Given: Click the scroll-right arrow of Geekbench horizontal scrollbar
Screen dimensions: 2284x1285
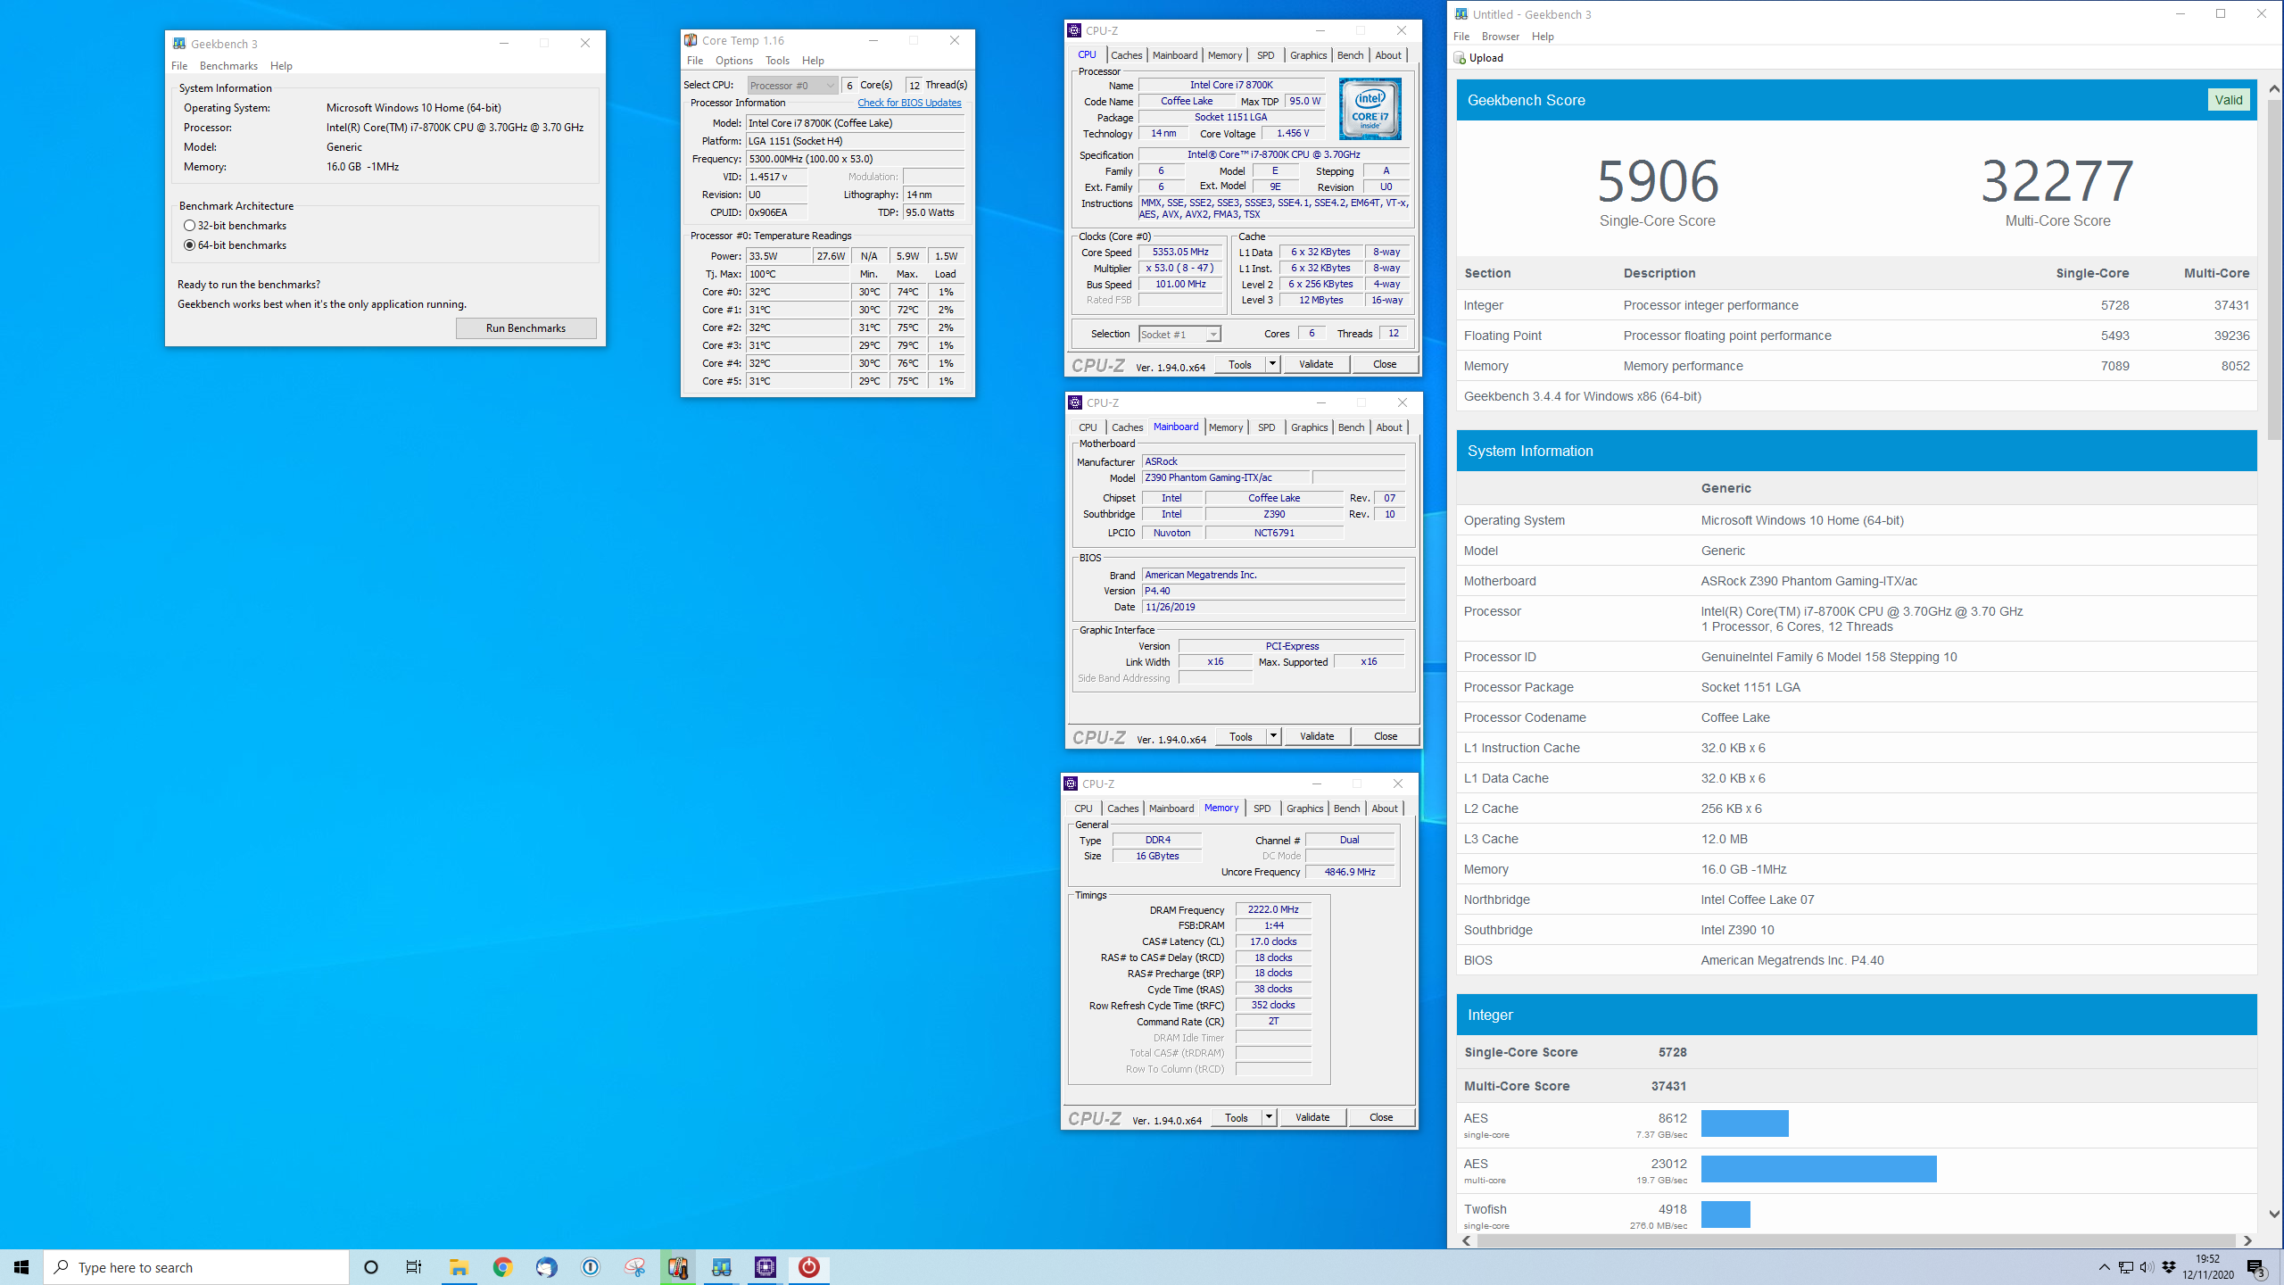Looking at the screenshot, I should pyautogui.click(x=2247, y=1240).
